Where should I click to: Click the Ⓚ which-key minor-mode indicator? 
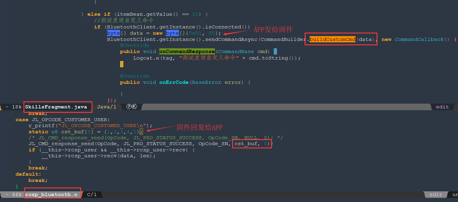pos(134,107)
